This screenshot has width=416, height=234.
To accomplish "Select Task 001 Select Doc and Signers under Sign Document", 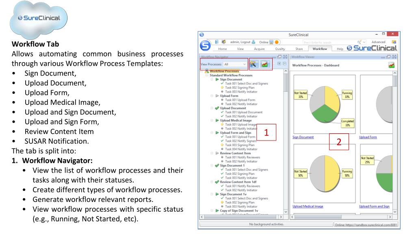I will 247,84.
